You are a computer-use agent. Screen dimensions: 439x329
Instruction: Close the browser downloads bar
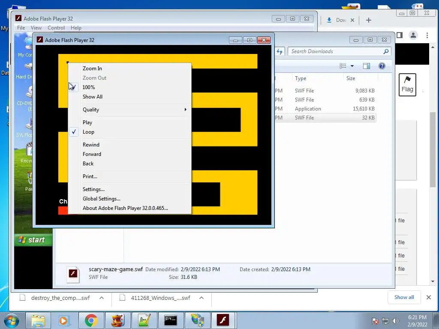click(x=429, y=297)
